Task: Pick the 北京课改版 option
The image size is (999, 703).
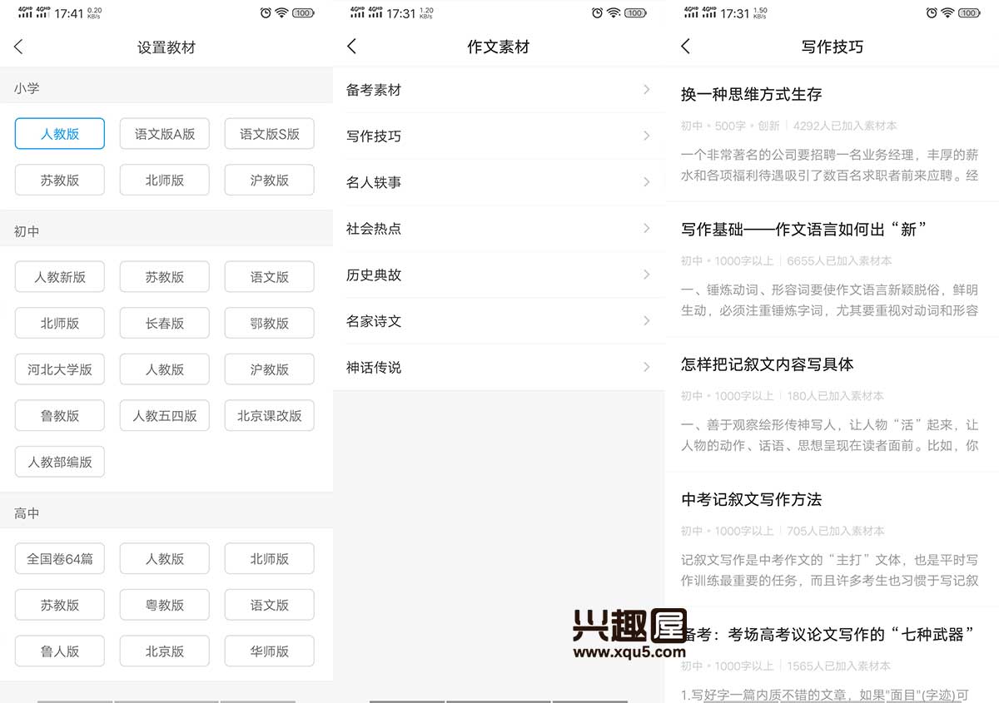Action: pos(270,415)
